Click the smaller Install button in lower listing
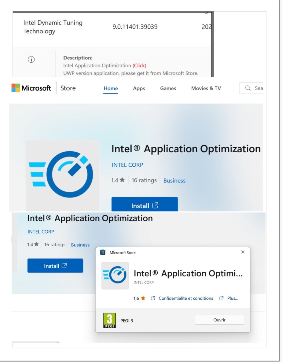This screenshot has width=282, height=362. pos(55,266)
